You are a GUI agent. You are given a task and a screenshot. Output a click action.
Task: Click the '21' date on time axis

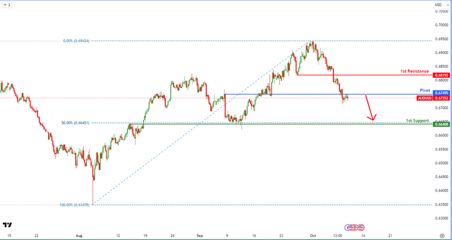click(390, 236)
